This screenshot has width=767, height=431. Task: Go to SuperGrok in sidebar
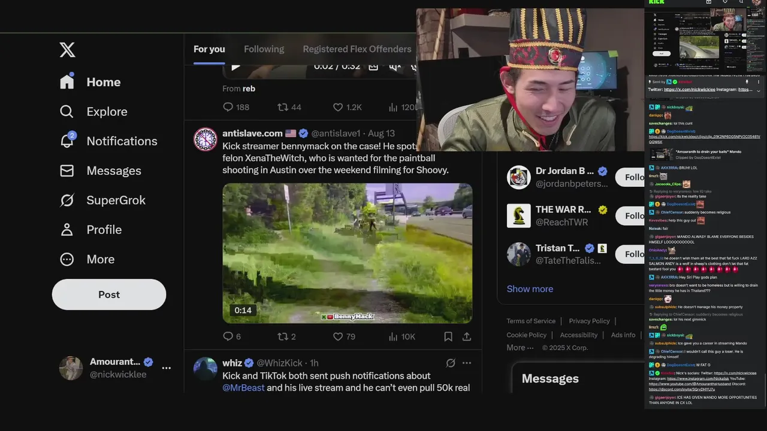[116, 200]
